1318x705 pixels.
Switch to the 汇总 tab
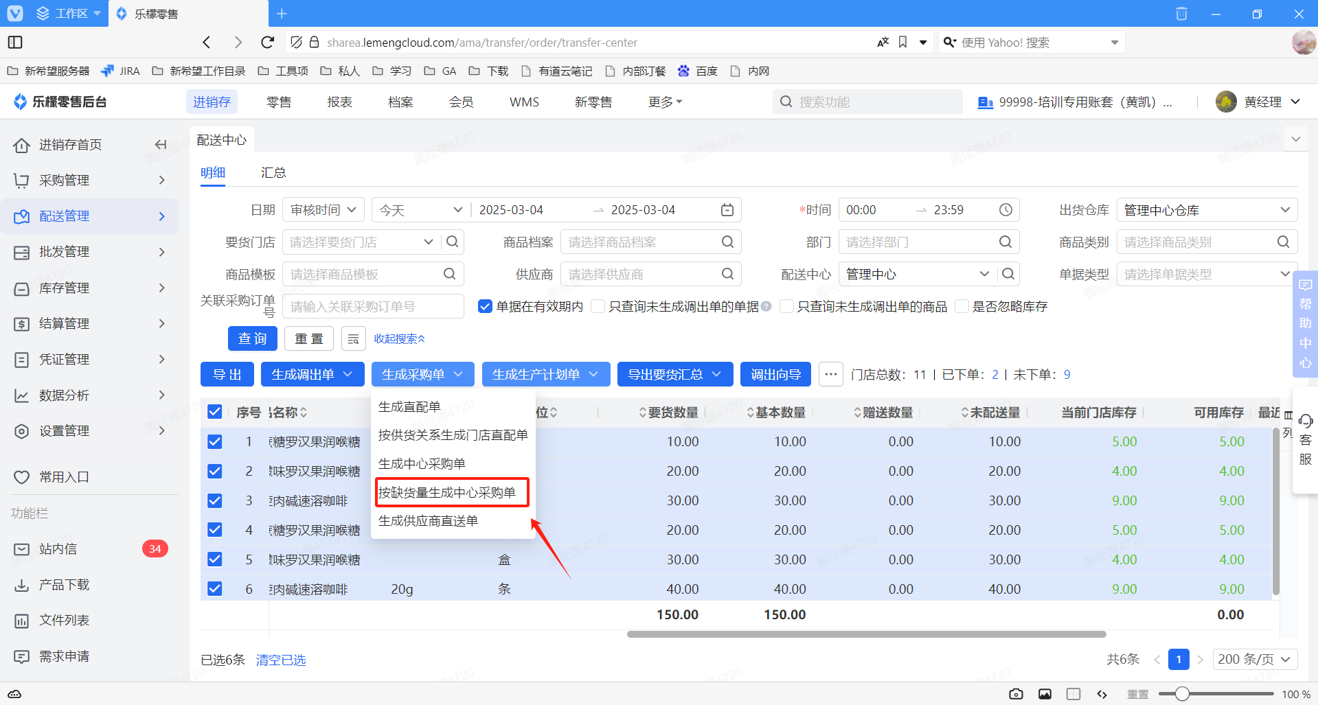(x=273, y=172)
